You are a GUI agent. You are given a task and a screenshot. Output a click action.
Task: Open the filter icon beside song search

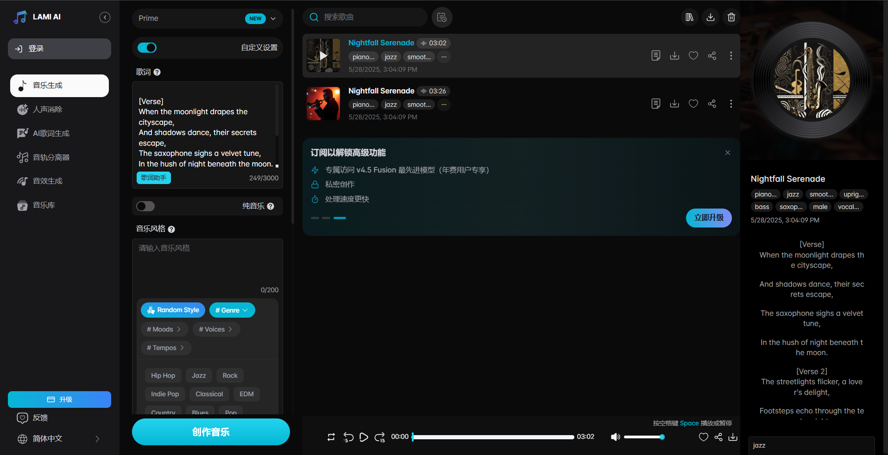tap(442, 17)
